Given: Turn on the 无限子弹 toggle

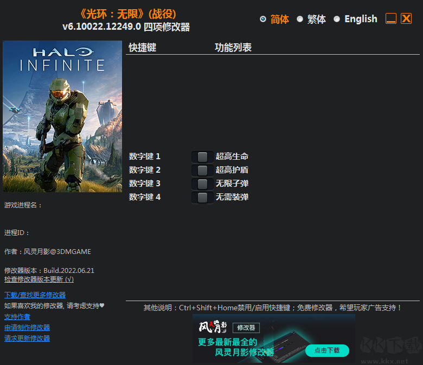Looking at the screenshot, I should (202, 184).
